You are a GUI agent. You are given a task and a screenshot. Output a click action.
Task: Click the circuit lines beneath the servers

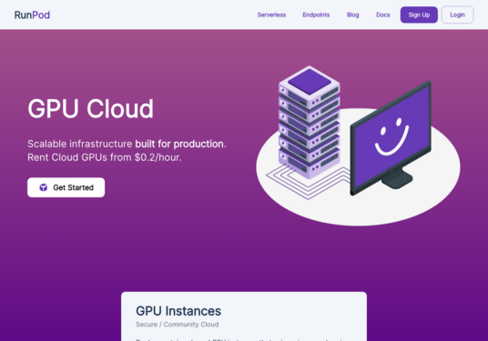pos(308,183)
